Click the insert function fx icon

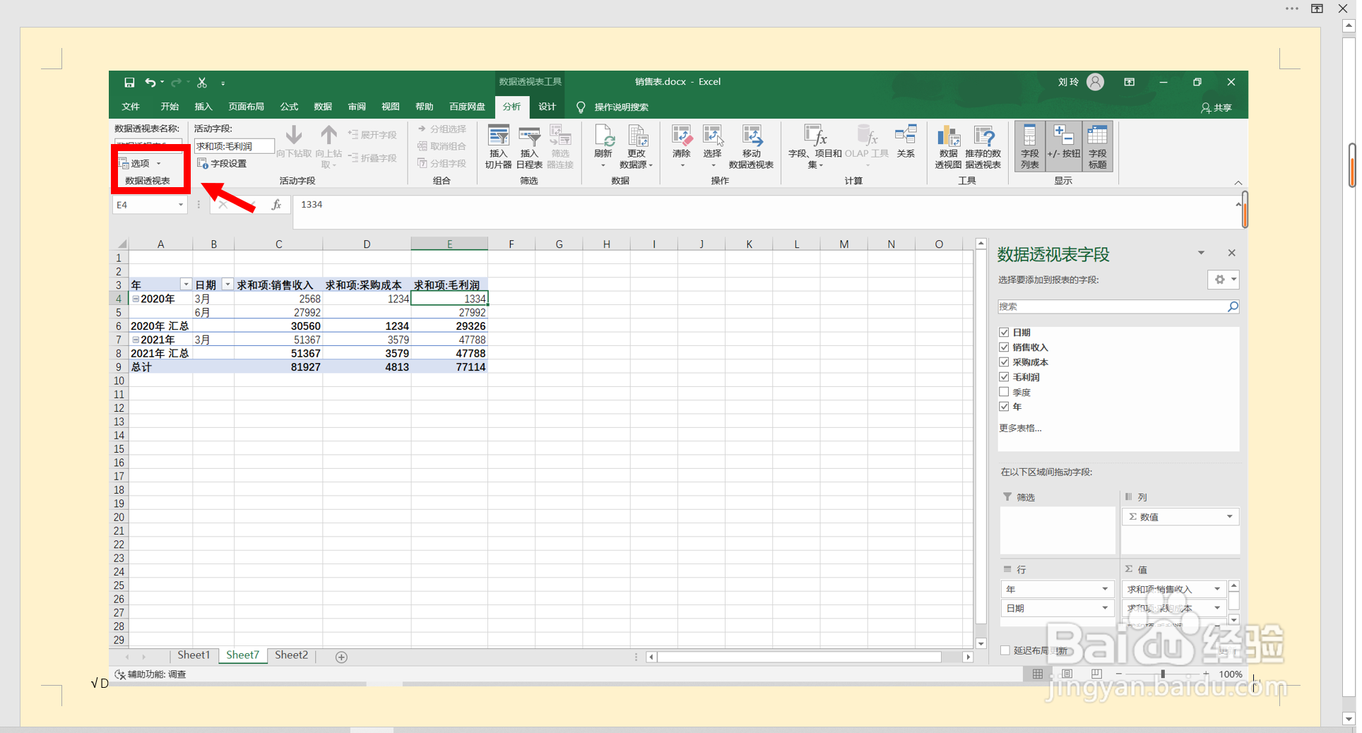[x=276, y=205]
